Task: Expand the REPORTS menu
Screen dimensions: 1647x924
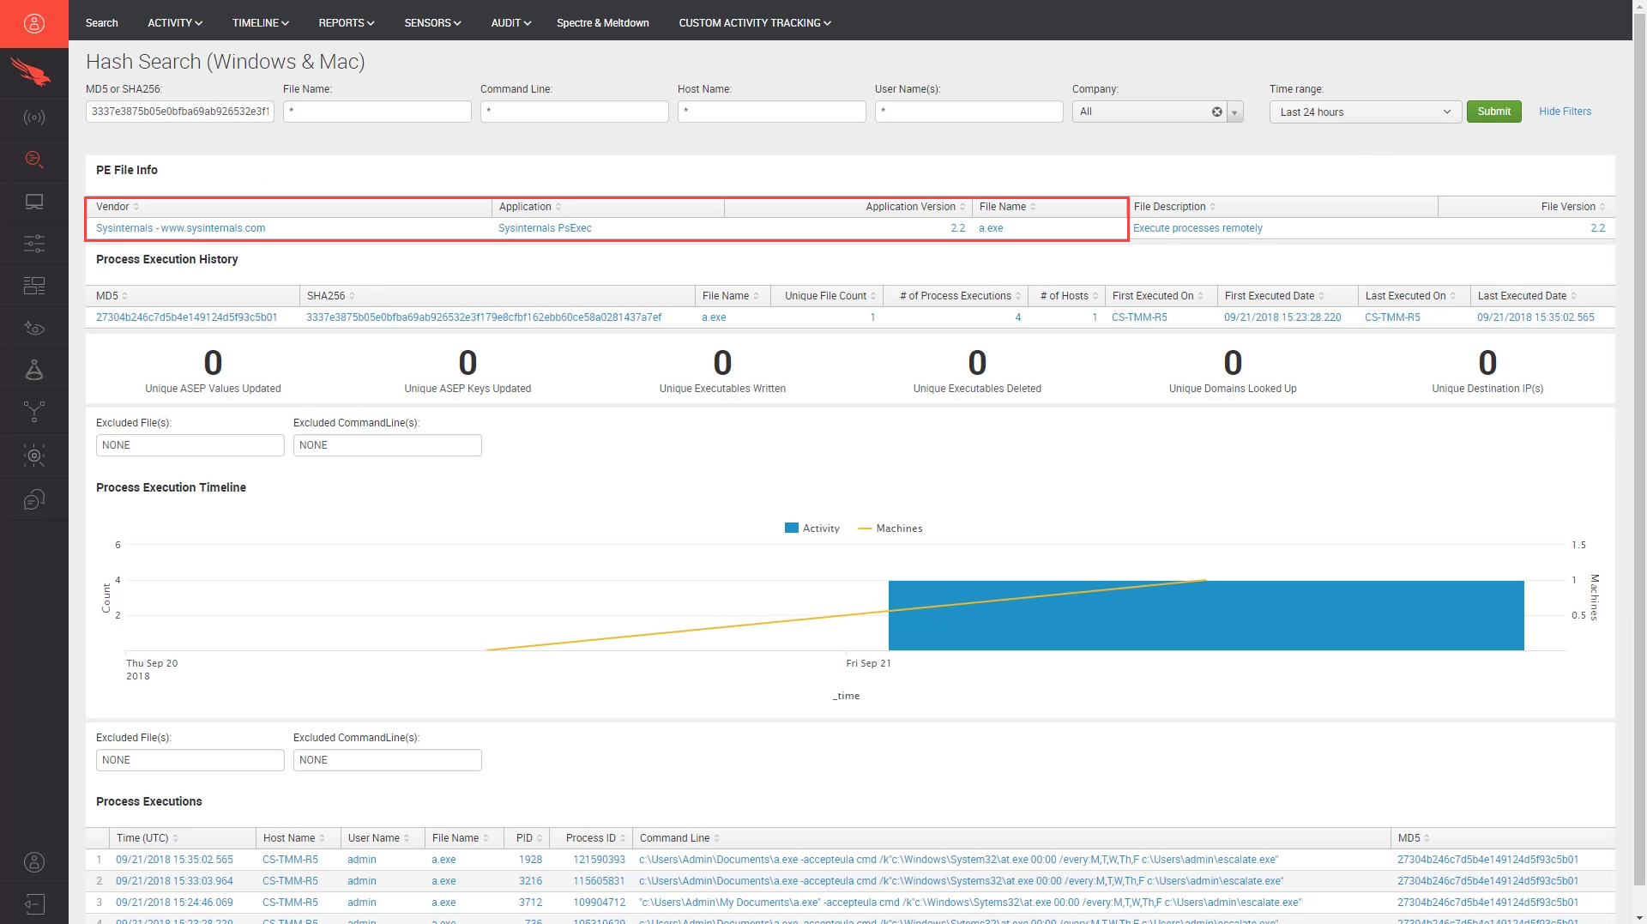Action: 347,23
